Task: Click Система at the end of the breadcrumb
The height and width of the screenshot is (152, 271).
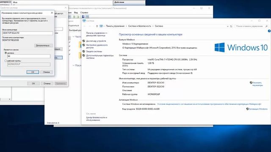Action: tap(159, 26)
